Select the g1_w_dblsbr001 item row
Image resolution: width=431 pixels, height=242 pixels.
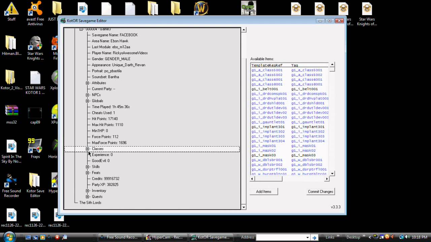click(x=289, y=160)
